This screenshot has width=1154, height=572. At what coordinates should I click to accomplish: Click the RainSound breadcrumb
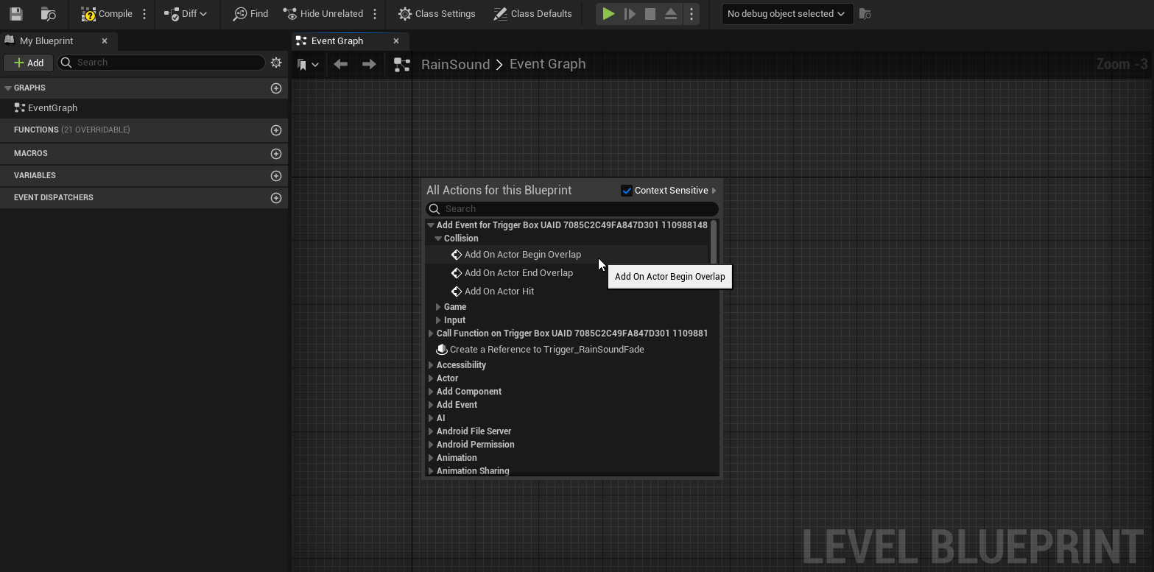tap(455, 64)
